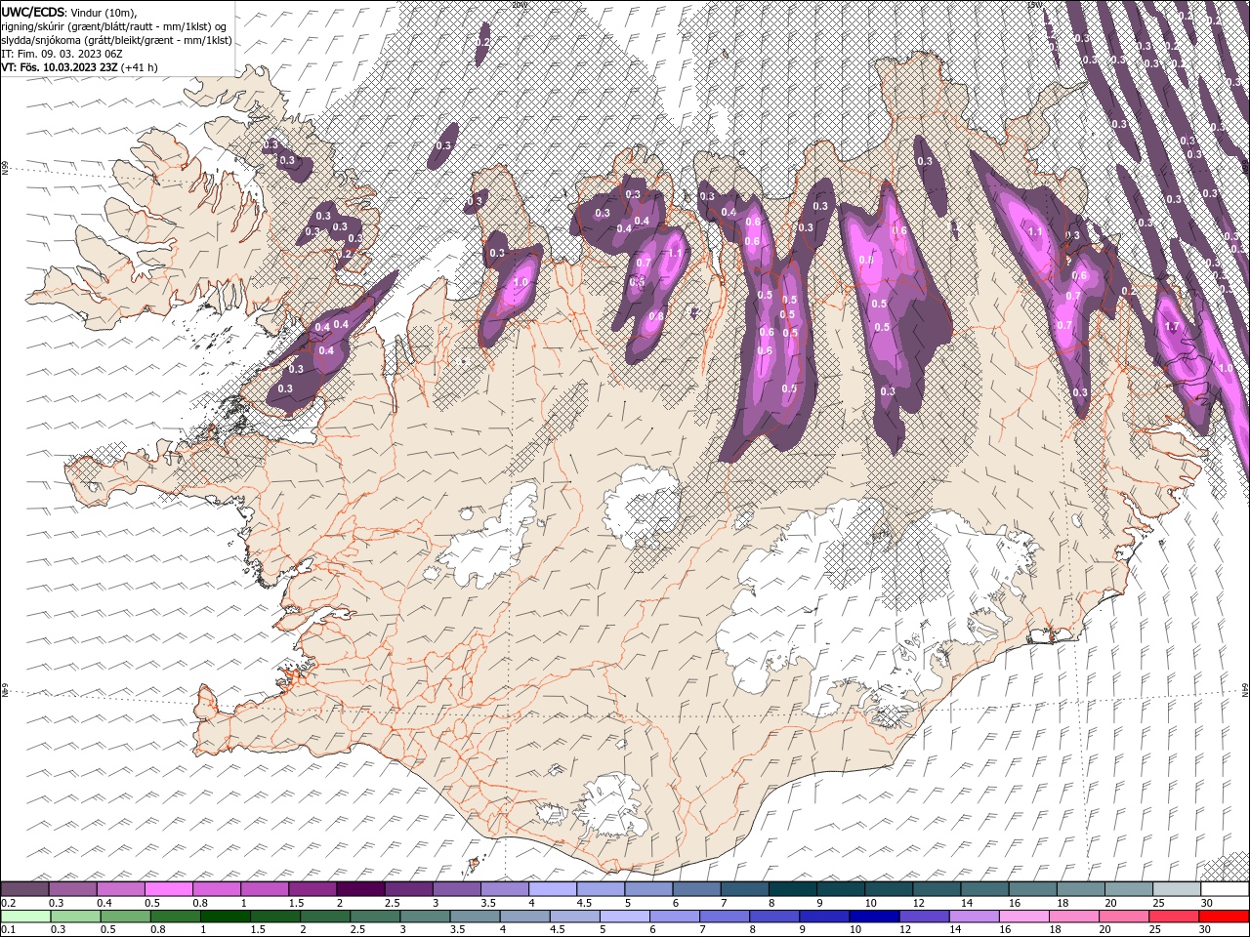Click the 0.8 swatch in the upper legend row
Screen dimensions: 1250x937
point(217,889)
